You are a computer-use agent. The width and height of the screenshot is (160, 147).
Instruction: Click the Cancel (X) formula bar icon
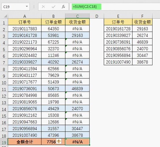[43, 7]
